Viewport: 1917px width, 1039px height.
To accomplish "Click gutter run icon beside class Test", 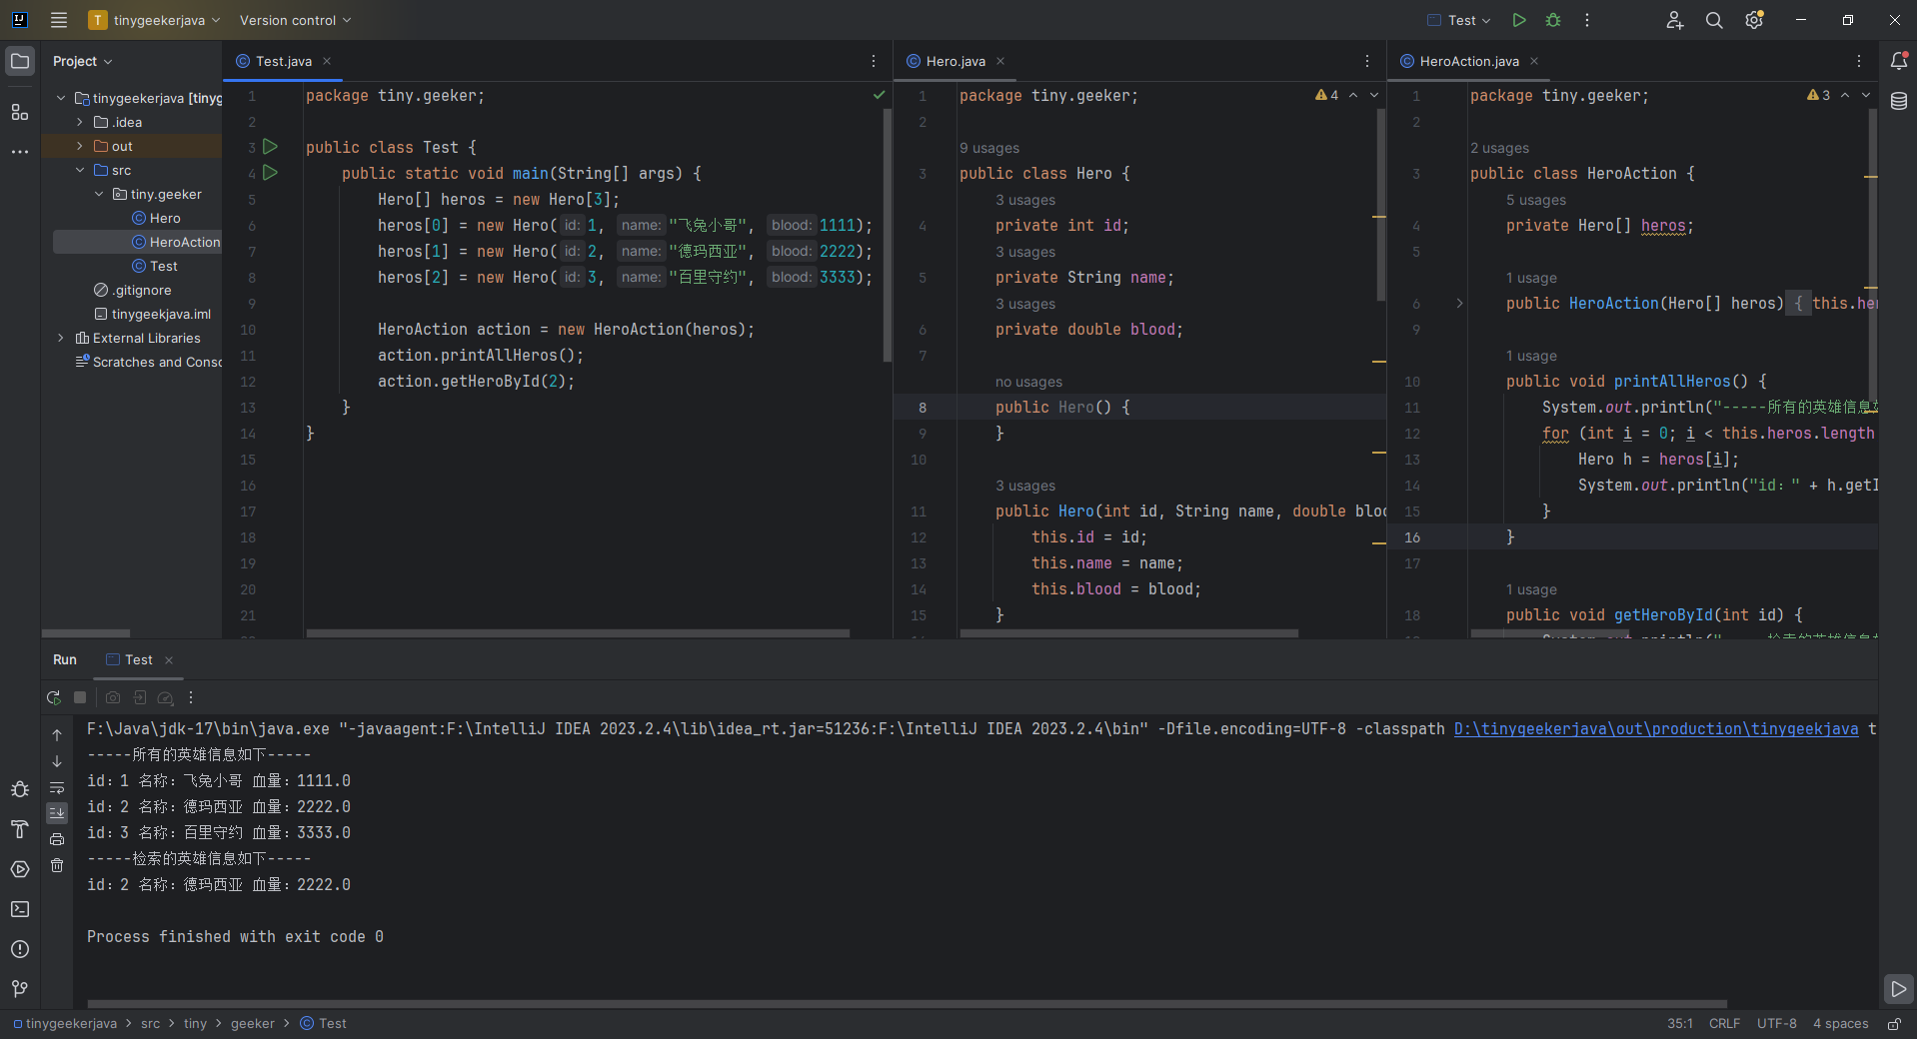I will coord(270,147).
